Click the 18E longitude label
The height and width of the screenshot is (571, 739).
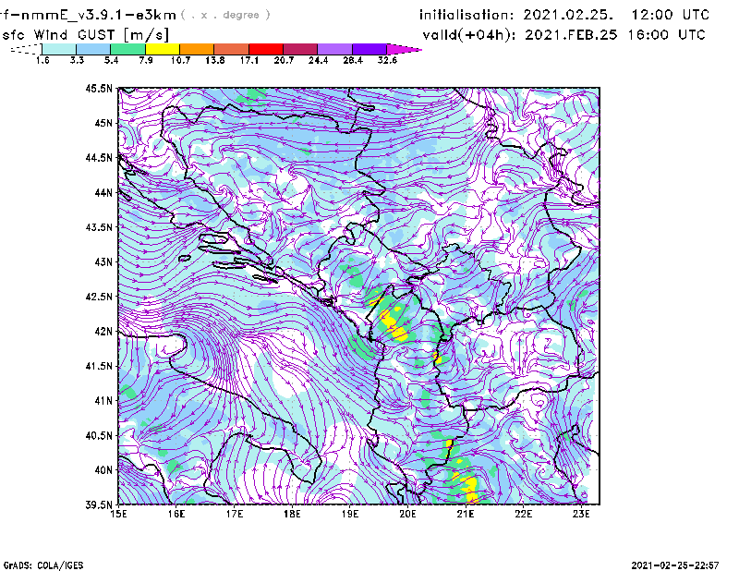[292, 514]
